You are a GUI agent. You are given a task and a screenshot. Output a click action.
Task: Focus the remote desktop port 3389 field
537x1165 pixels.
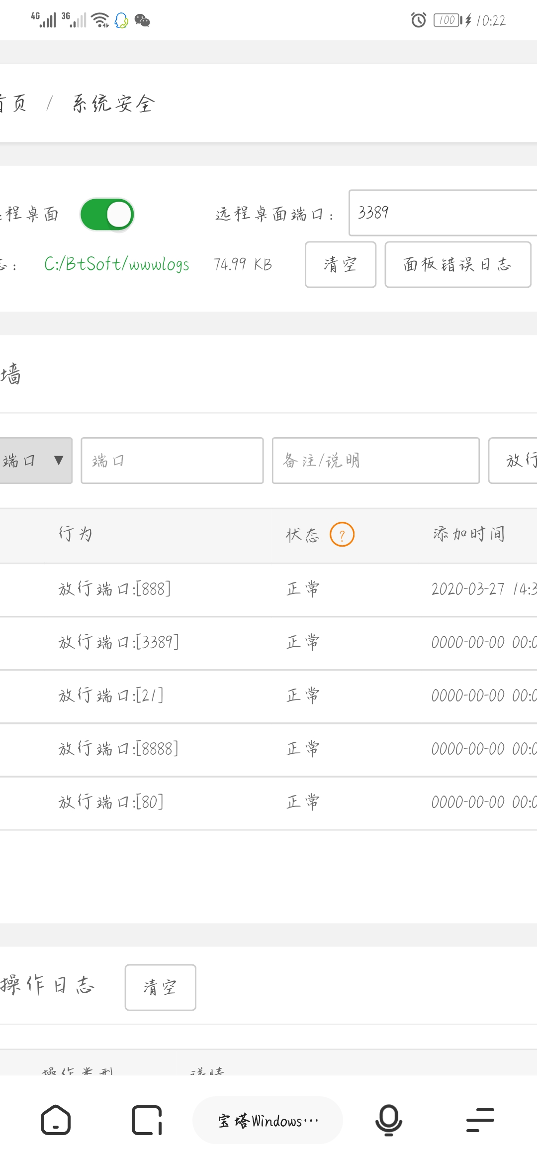coord(443,213)
